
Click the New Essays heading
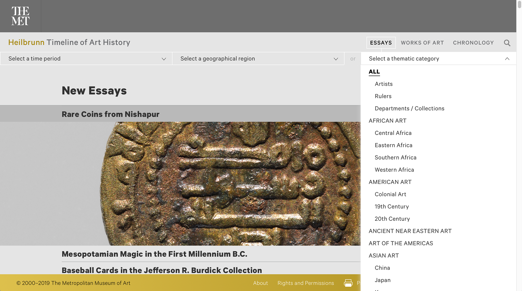click(94, 90)
